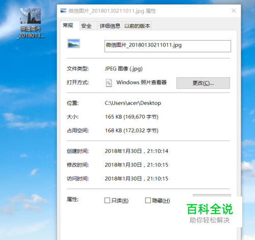Click the value next to 访问时间
The width and height of the screenshot is (255, 240).
pos(136,179)
